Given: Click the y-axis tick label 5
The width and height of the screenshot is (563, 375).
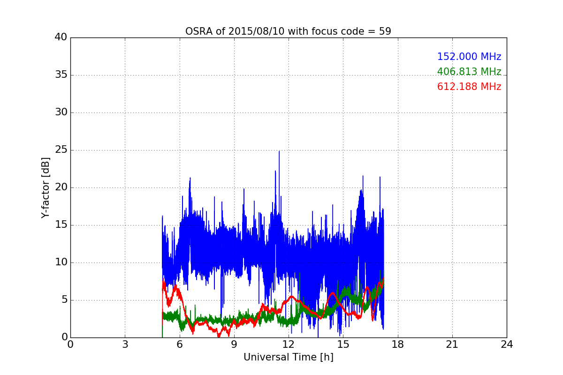Looking at the screenshot, I should pos(64,300).
